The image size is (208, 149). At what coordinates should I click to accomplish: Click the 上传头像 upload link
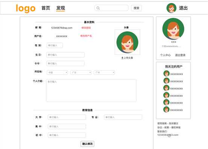(x=127, y=58)
